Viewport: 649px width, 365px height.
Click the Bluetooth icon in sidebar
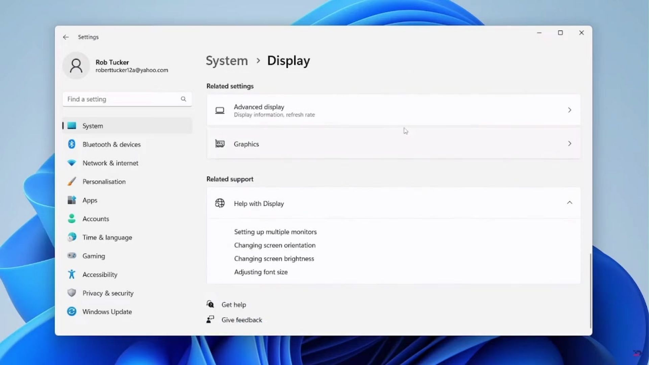pos(72,144)
